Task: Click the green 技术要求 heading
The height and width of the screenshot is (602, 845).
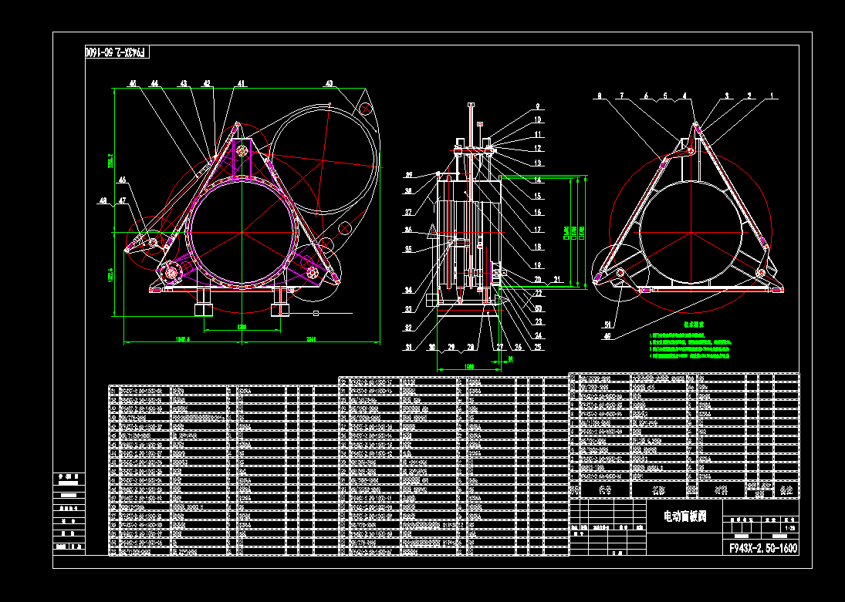Action: (694, 325)
